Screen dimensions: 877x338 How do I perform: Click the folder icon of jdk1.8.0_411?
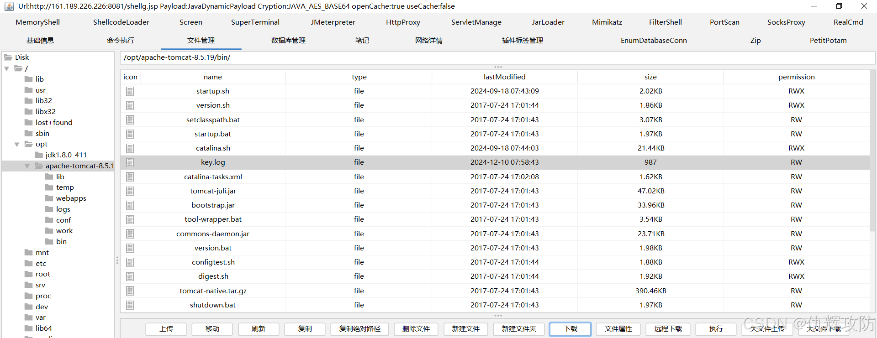tap(39, 155)
